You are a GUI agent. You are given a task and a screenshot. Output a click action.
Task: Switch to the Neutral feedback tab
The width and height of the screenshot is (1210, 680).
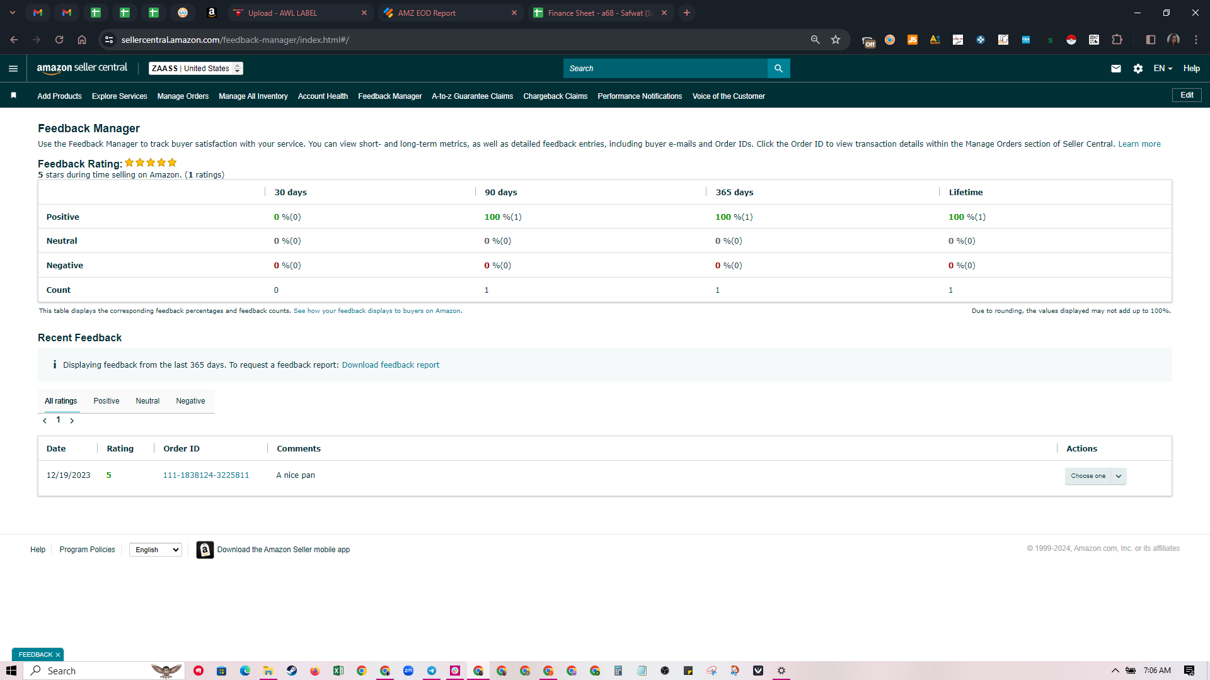147,401
